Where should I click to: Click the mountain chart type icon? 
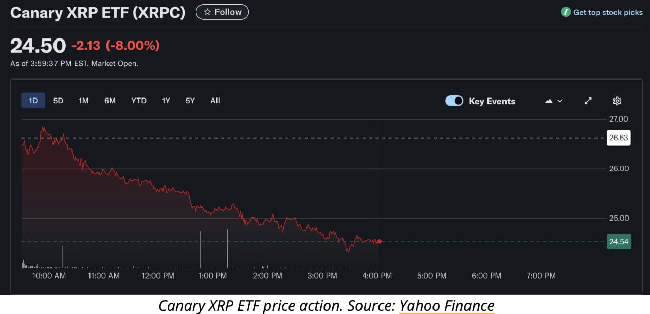(x=549, y=101)
